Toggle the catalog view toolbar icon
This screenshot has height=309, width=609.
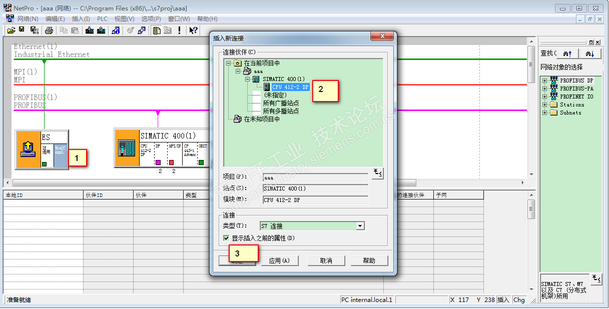[x=157, y=30]
